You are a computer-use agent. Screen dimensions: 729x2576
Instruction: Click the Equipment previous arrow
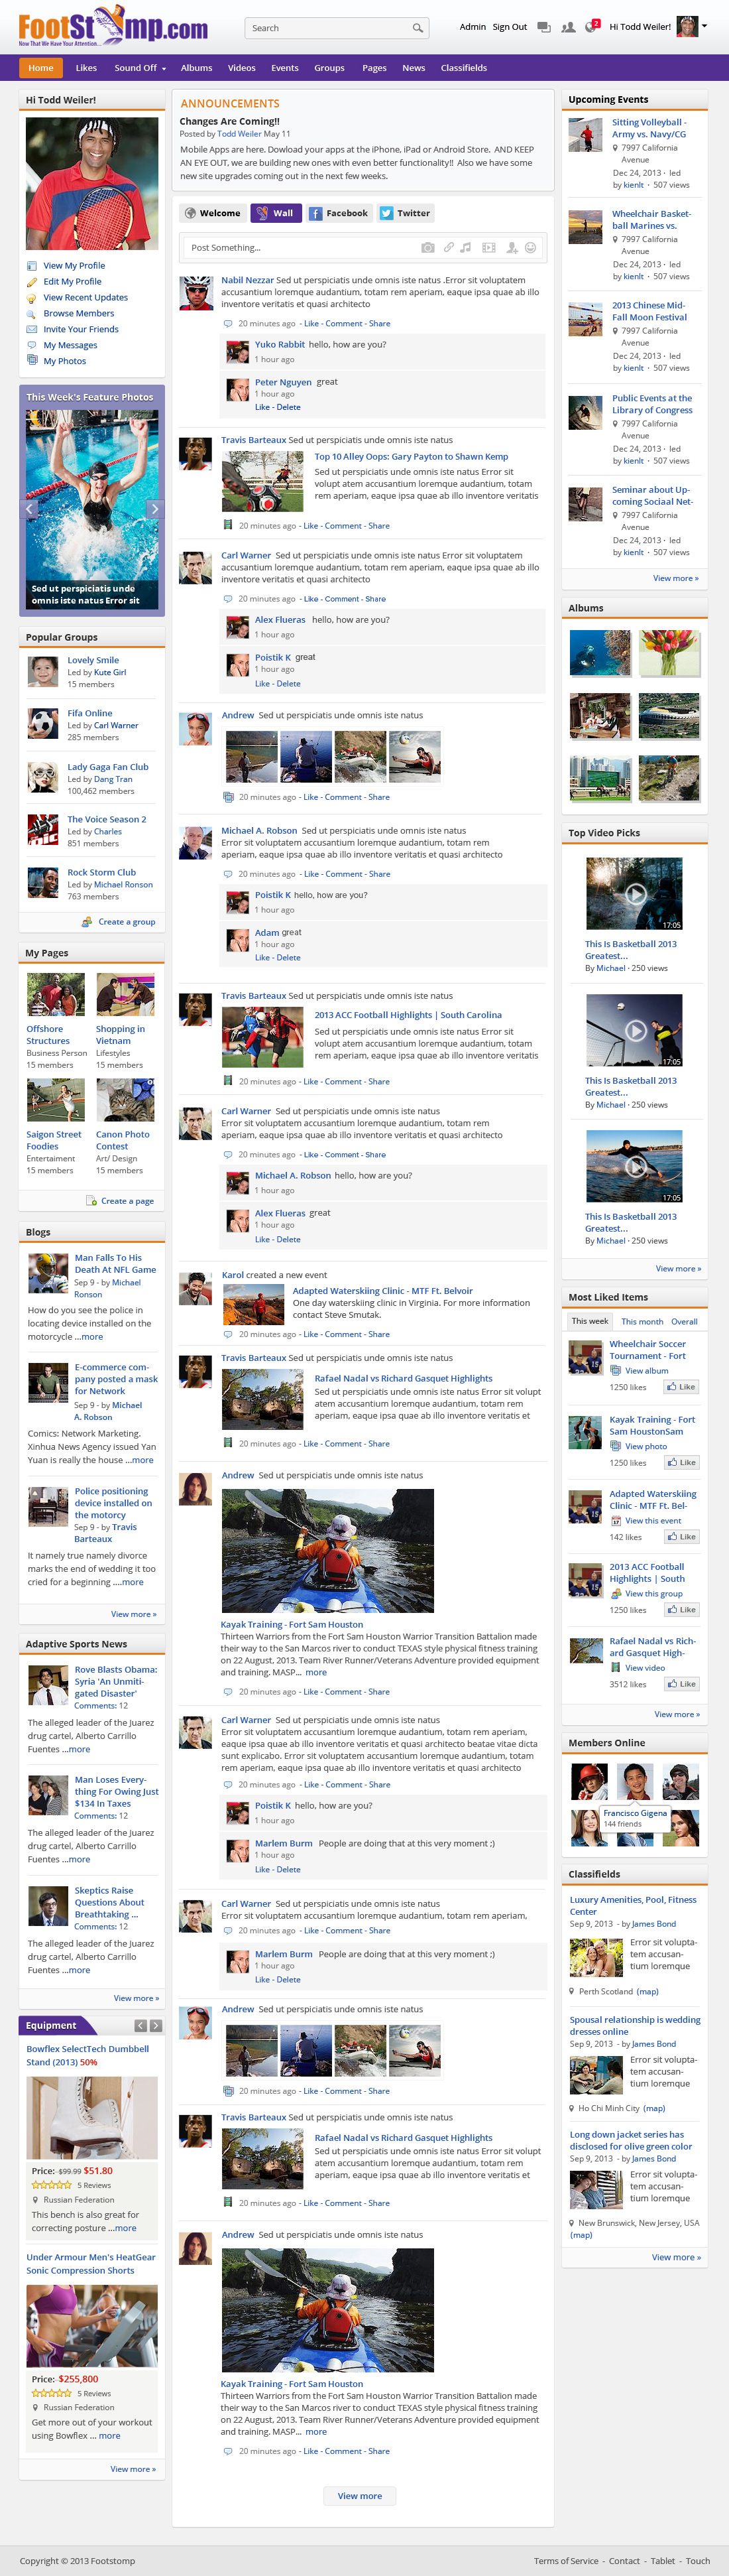(140, 2026)
